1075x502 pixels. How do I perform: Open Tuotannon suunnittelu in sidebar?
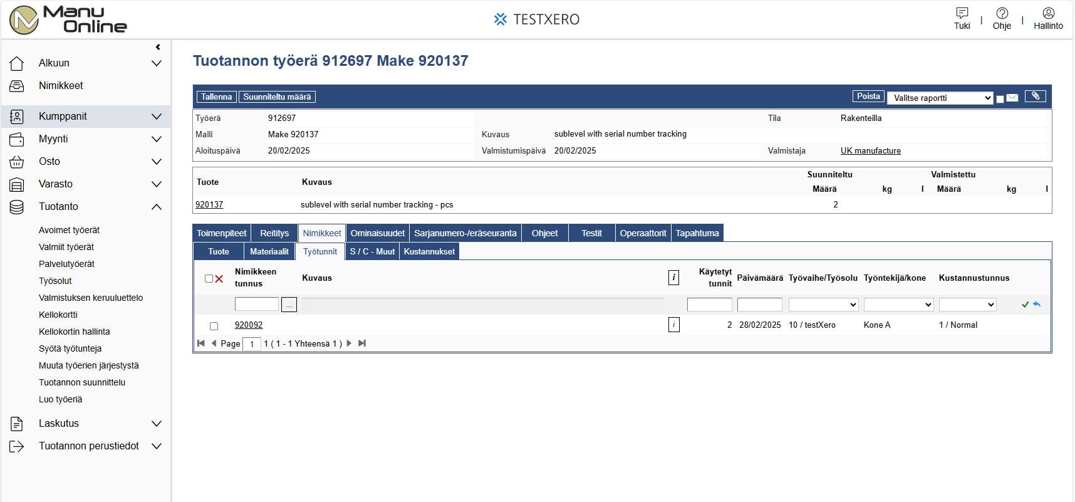(x=82, y=382)
